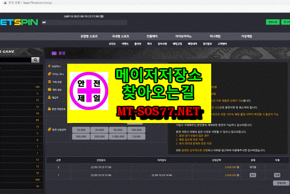Click the 30,000 amount button
This screenshot has height=194, width=290.
click(100, 130)
